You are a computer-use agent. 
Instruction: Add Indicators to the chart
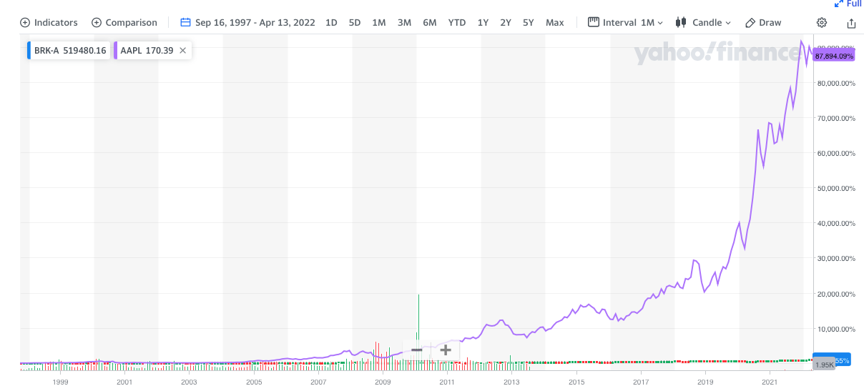coord(49,22)
